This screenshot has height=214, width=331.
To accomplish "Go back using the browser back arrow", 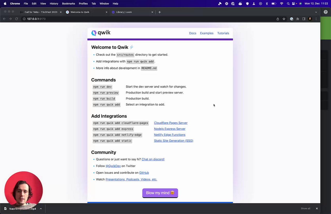I will pyautogui.click(x=4, y=19).
